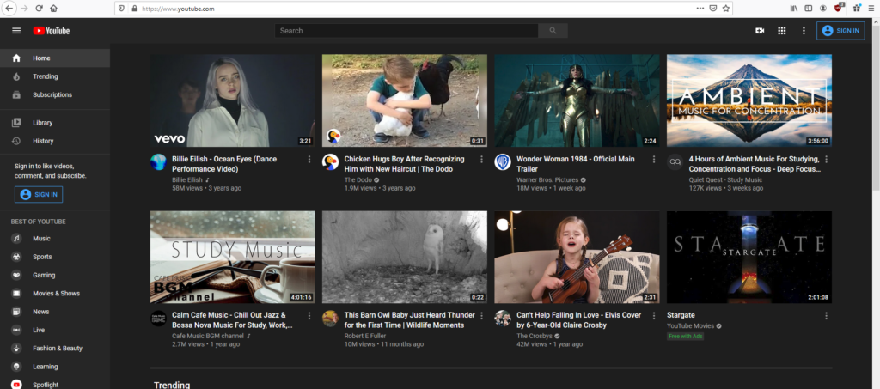Open page actions ellipsis in address bar

700,9
